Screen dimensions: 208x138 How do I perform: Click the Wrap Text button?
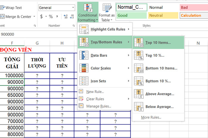[11, 8]
